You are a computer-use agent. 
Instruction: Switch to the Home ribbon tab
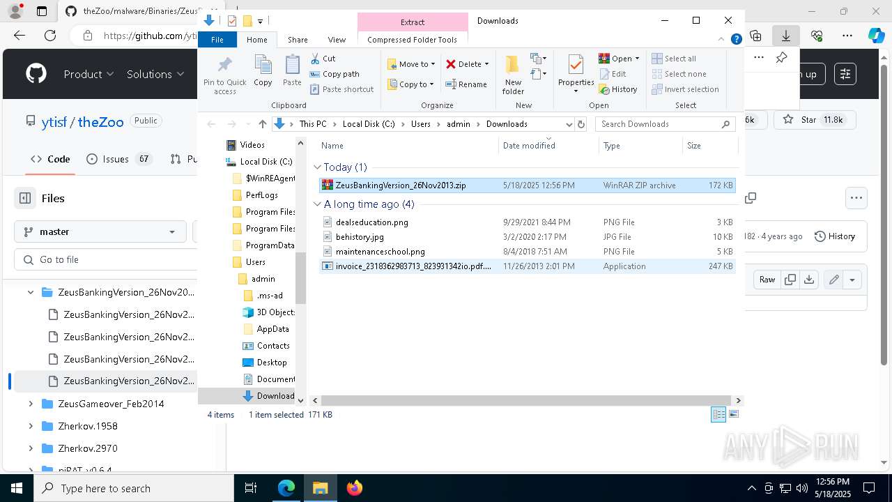[256, 40]
